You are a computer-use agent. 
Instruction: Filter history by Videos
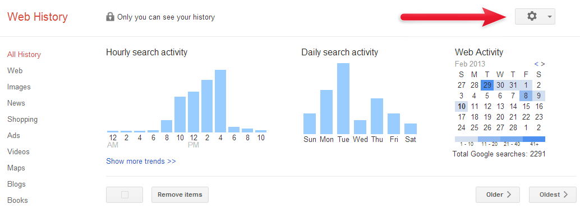pos(18,151)
